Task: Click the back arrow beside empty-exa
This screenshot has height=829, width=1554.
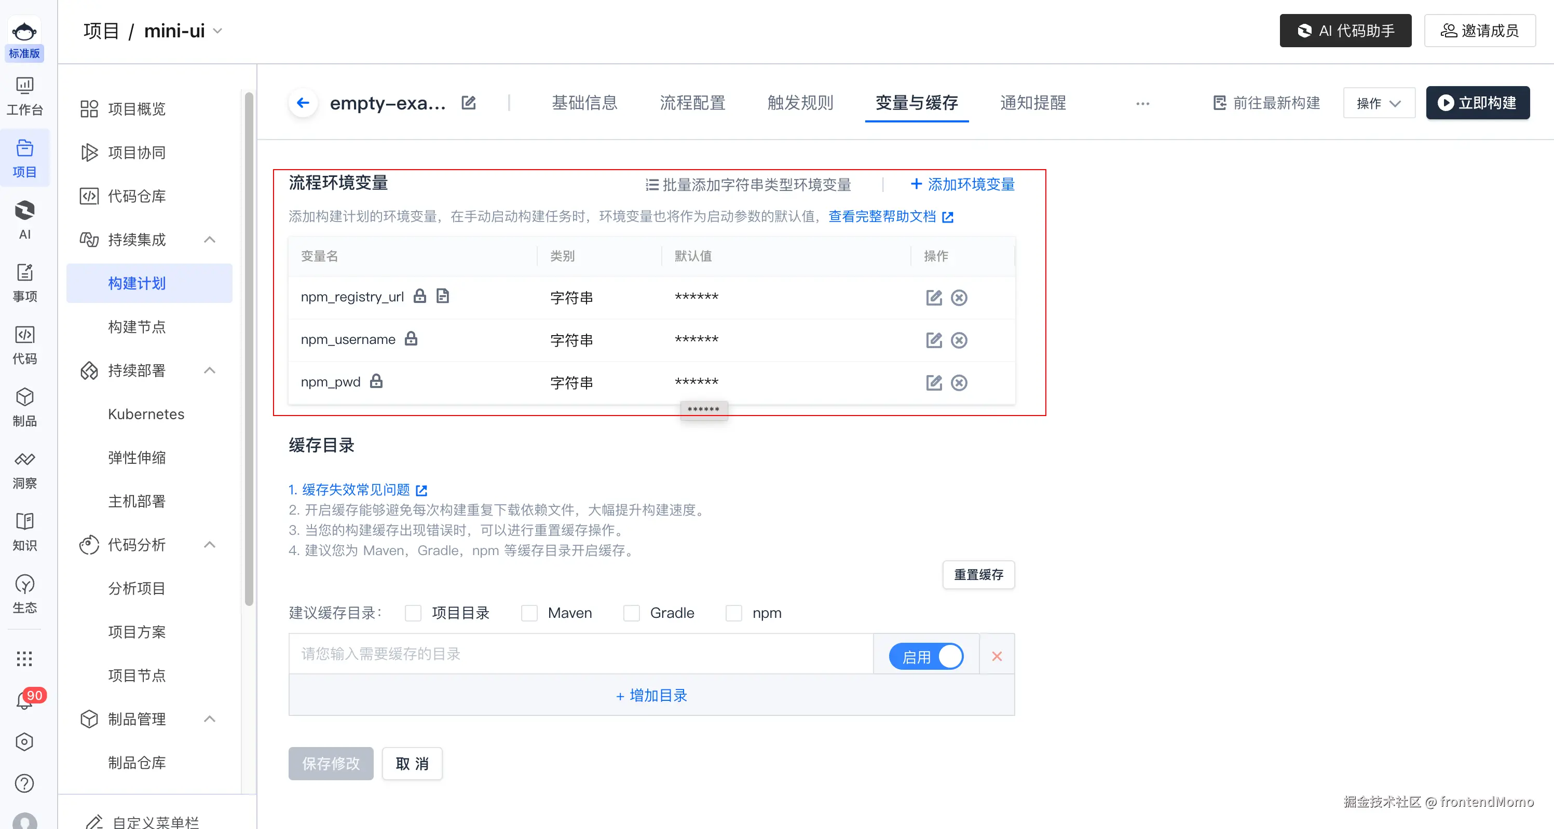Action: 303,103
